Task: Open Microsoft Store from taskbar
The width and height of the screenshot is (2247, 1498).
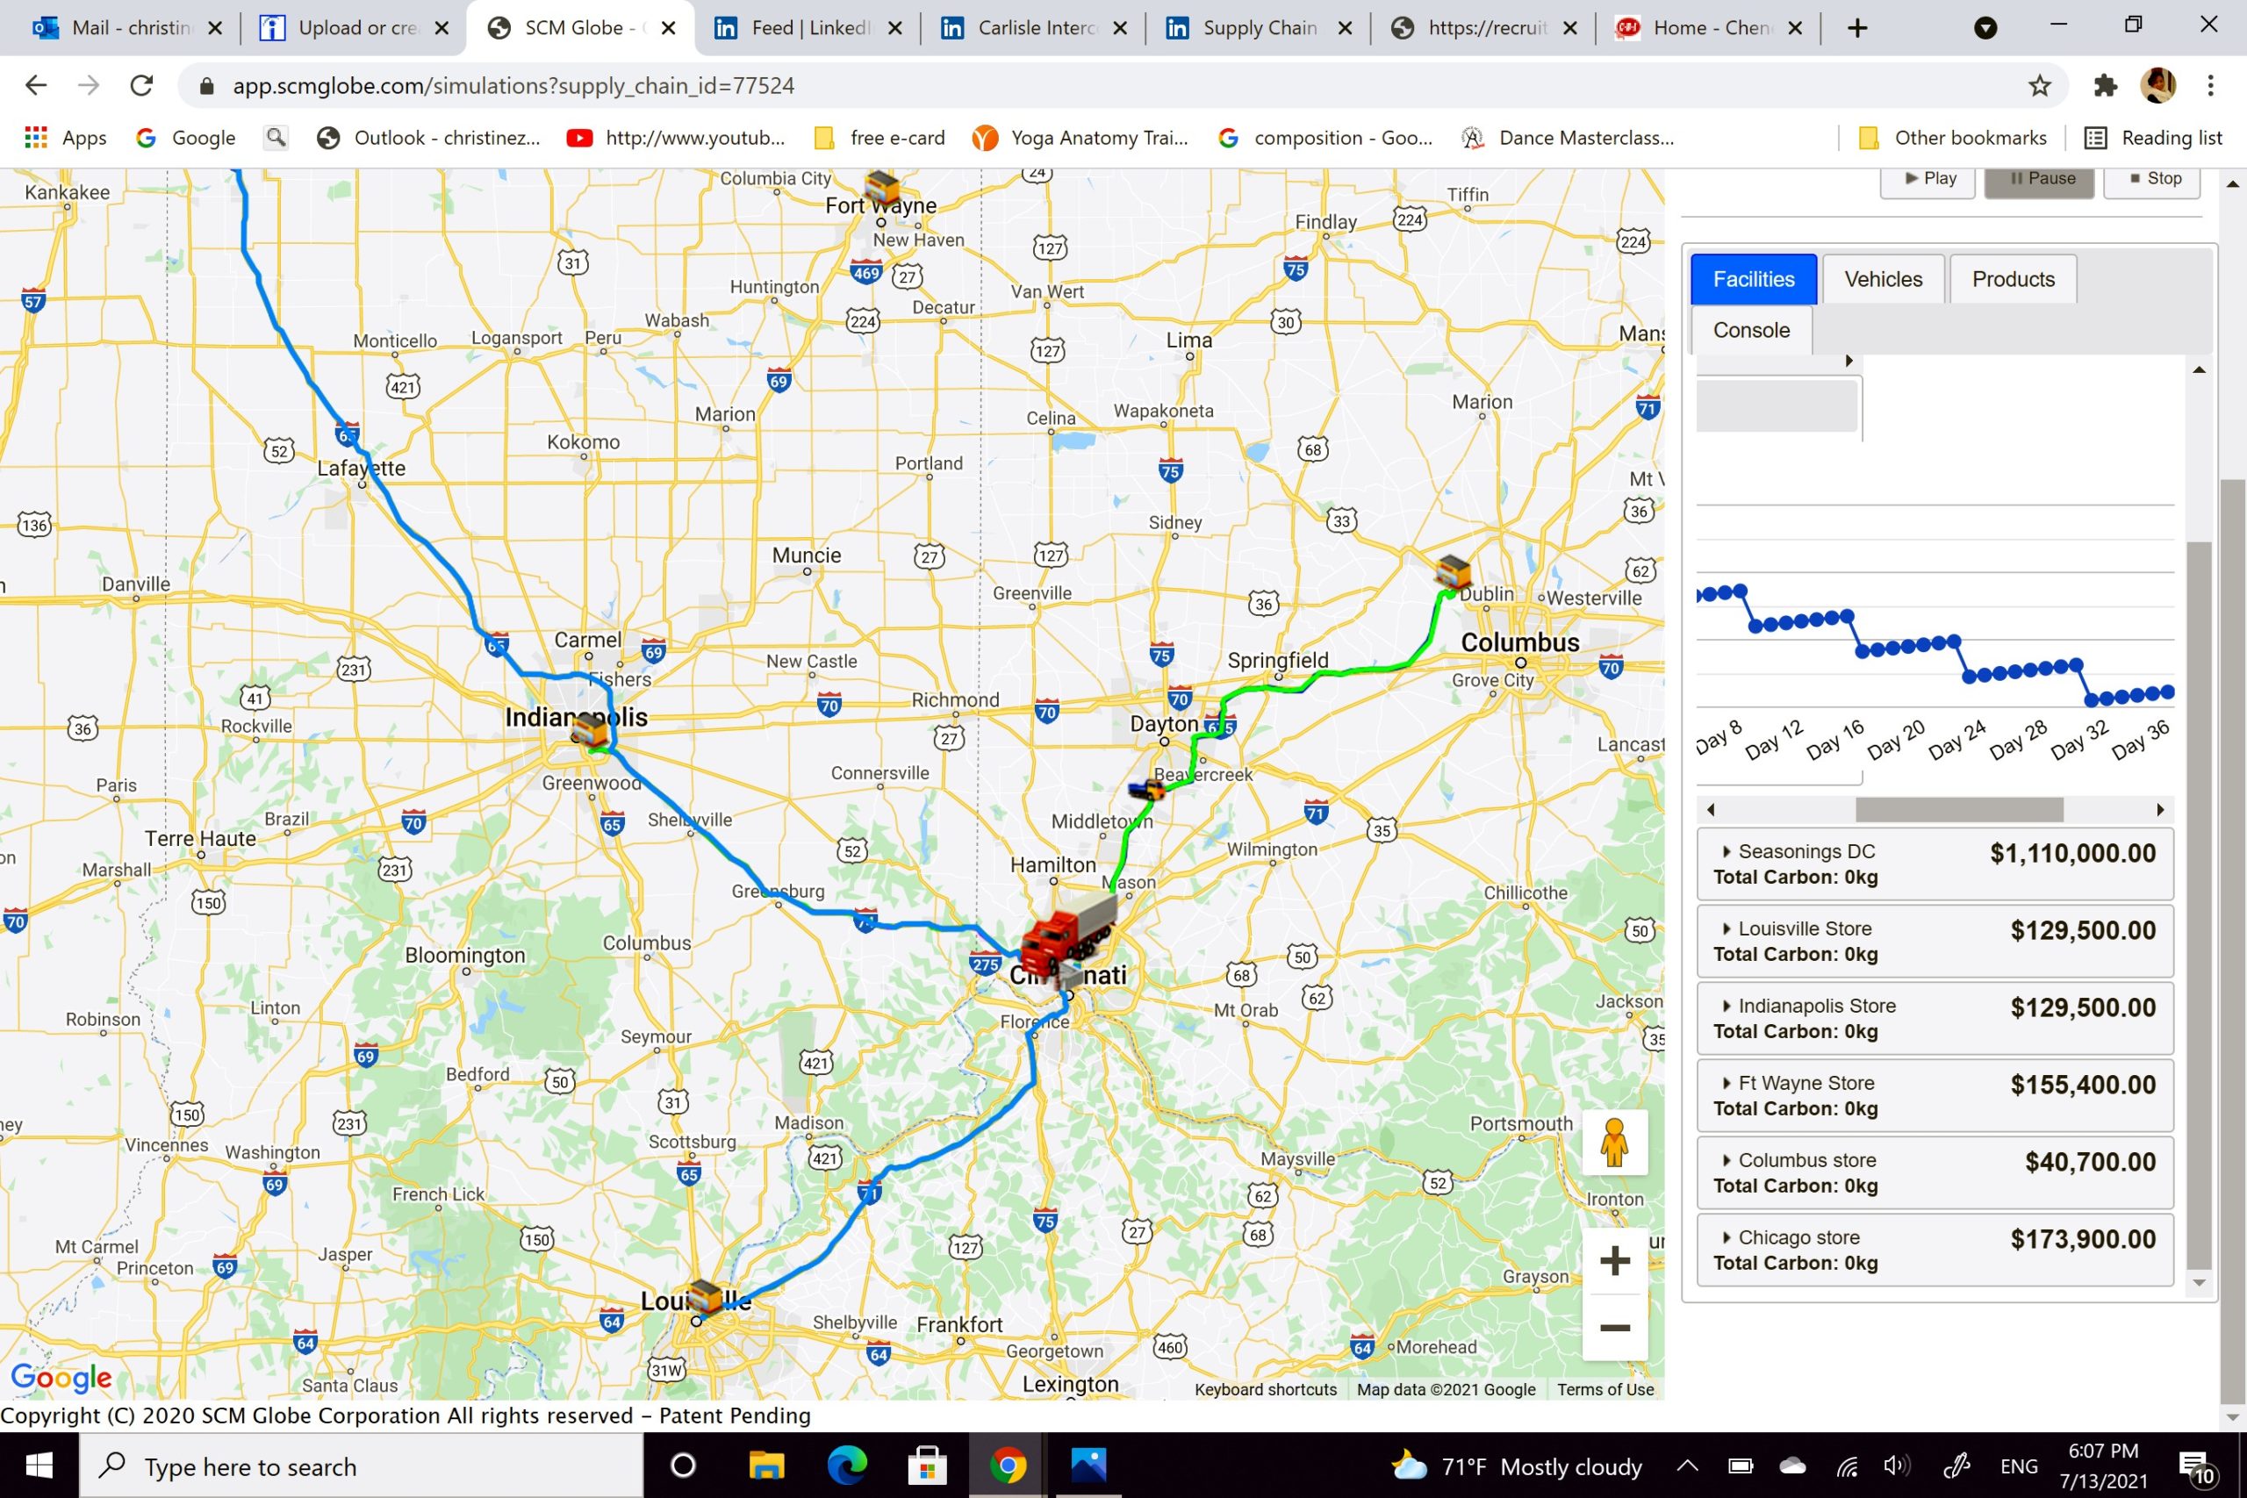Action: click(x=927, y=1466)
